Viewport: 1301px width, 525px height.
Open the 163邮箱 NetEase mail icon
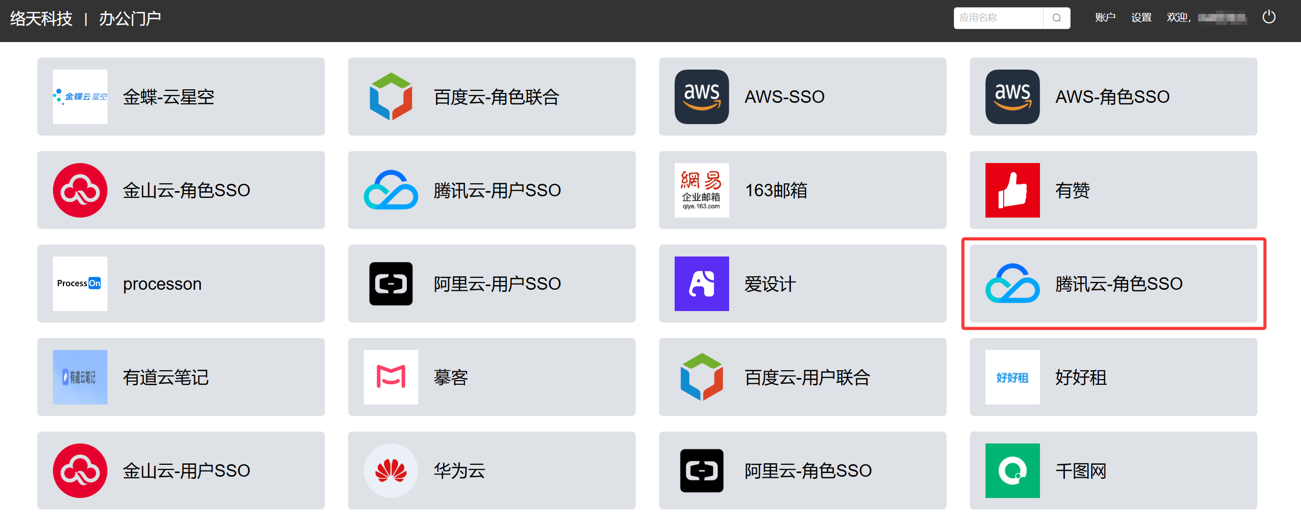tap(701, 191)
